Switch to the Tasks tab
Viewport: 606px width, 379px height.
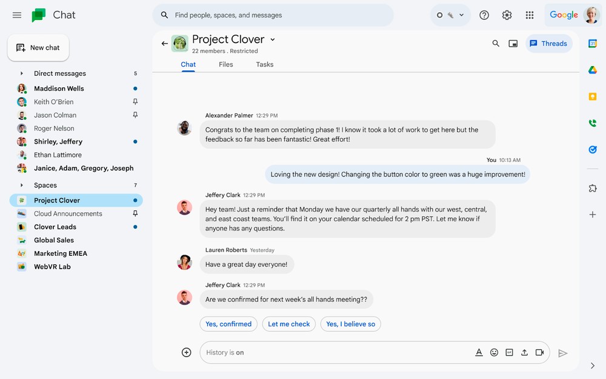click(264, 64)
